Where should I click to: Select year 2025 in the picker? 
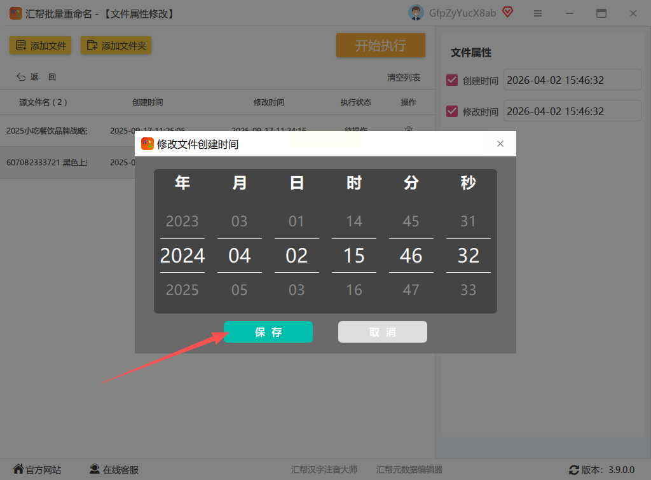tap(182, 289)
